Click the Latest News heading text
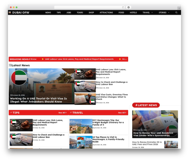189x160 pixels. [21, 65]
